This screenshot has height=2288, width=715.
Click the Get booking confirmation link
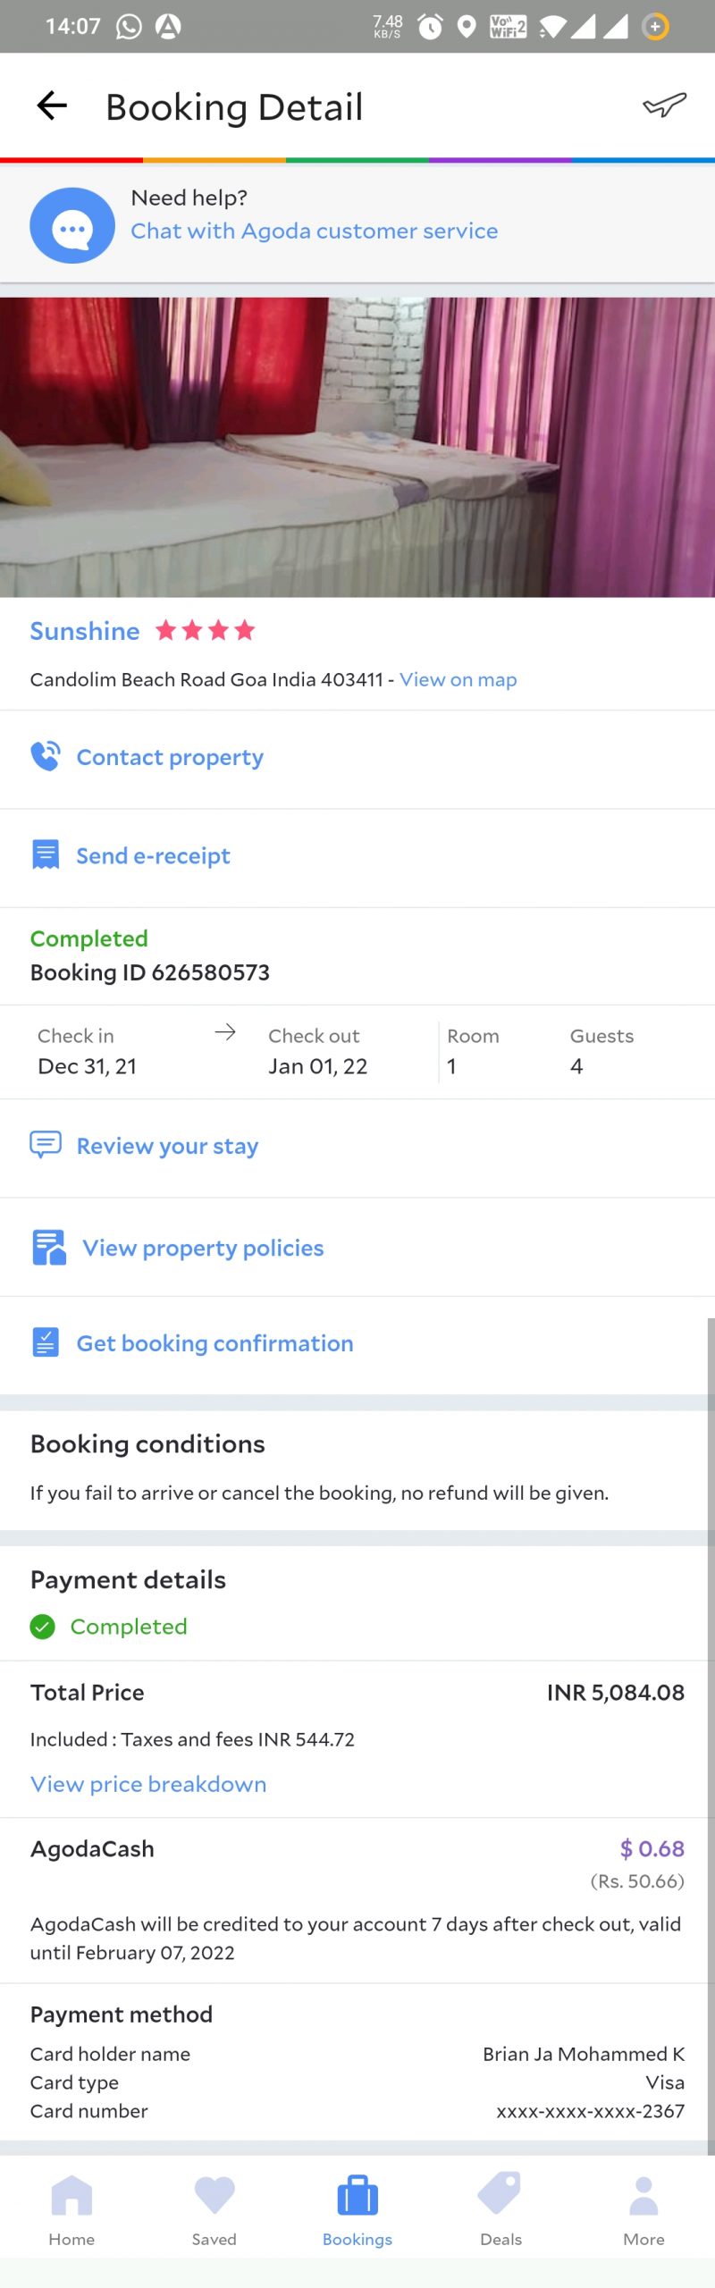[214, 1343]
